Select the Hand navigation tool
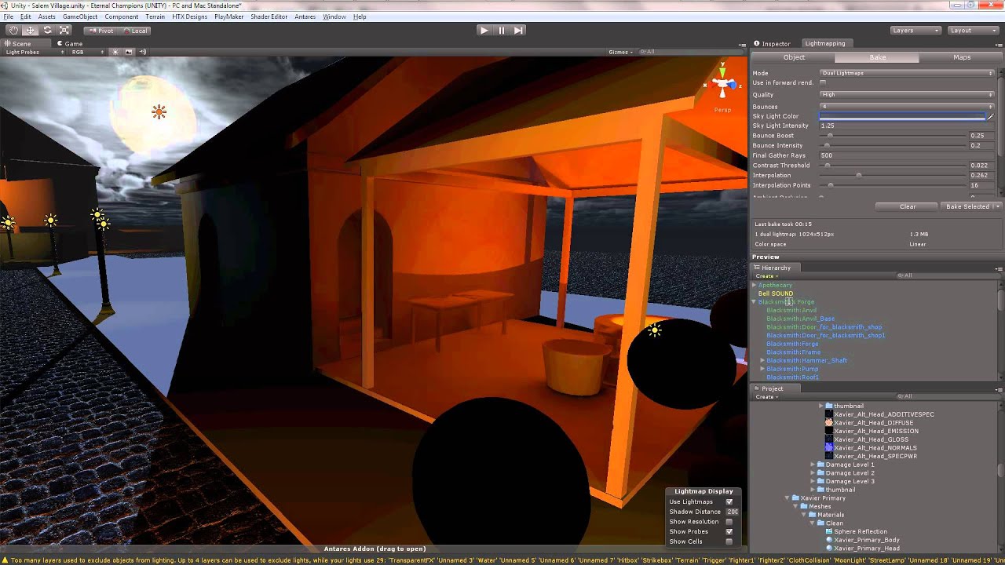Viewport: 1005px width, 565px height. [x=13, y=30]
